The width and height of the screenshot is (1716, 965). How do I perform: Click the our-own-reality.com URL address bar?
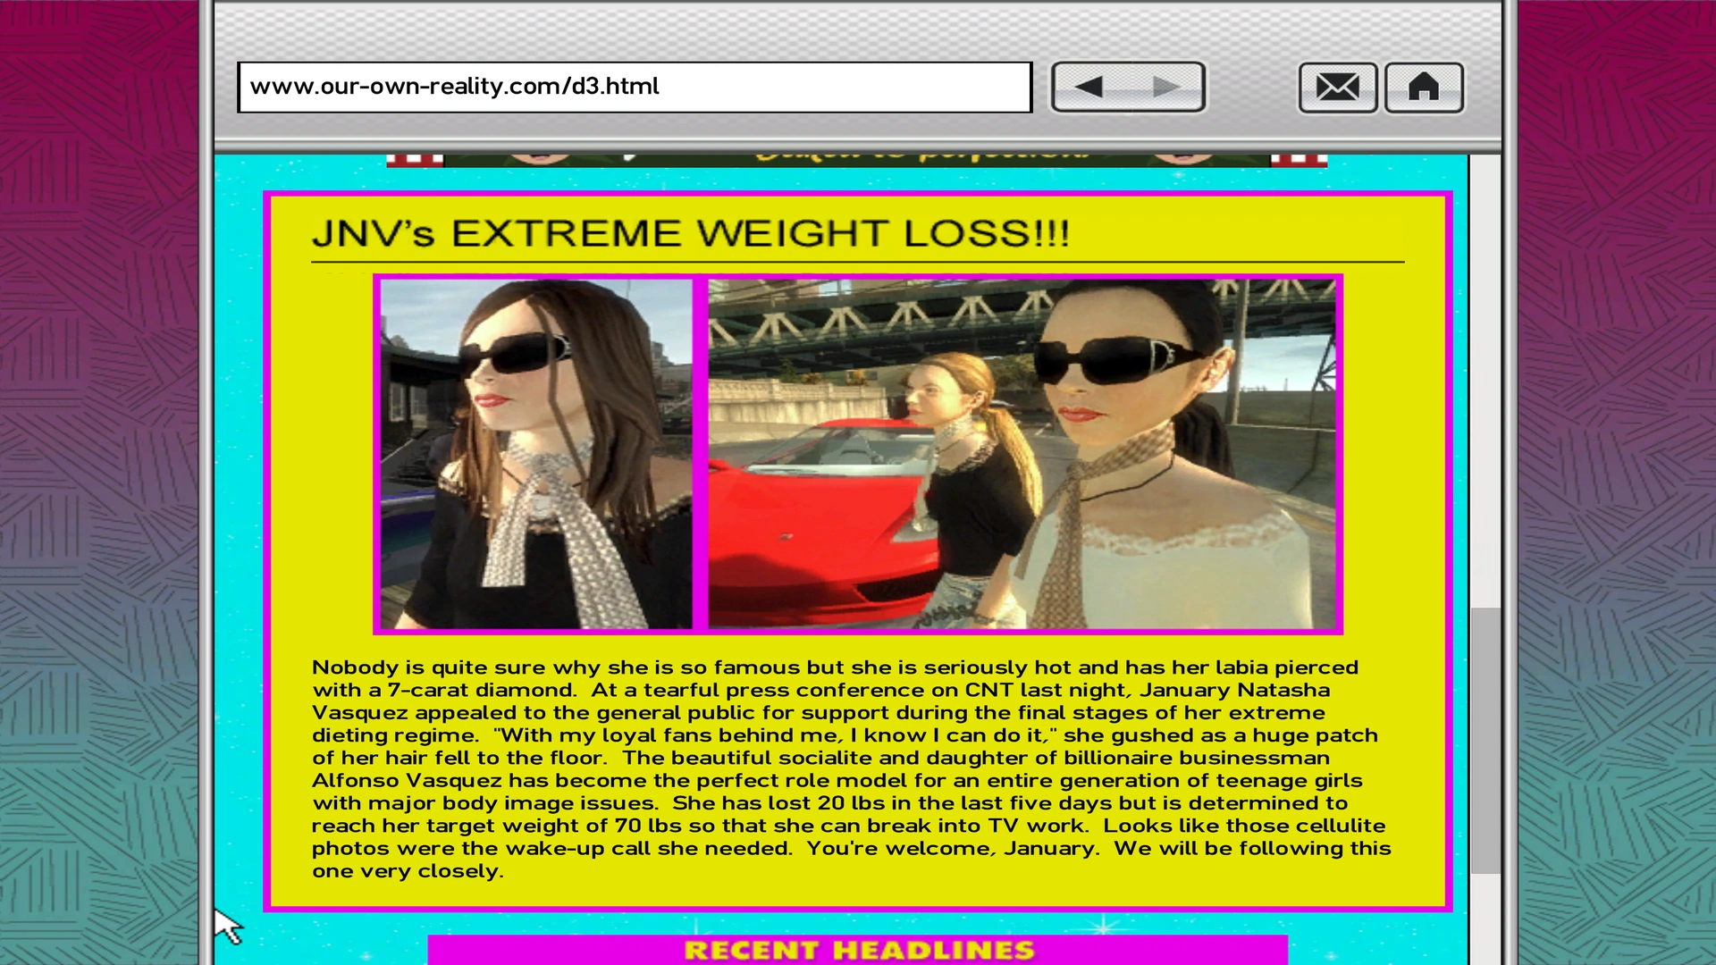pyautogui.click(x=635, y=87)
